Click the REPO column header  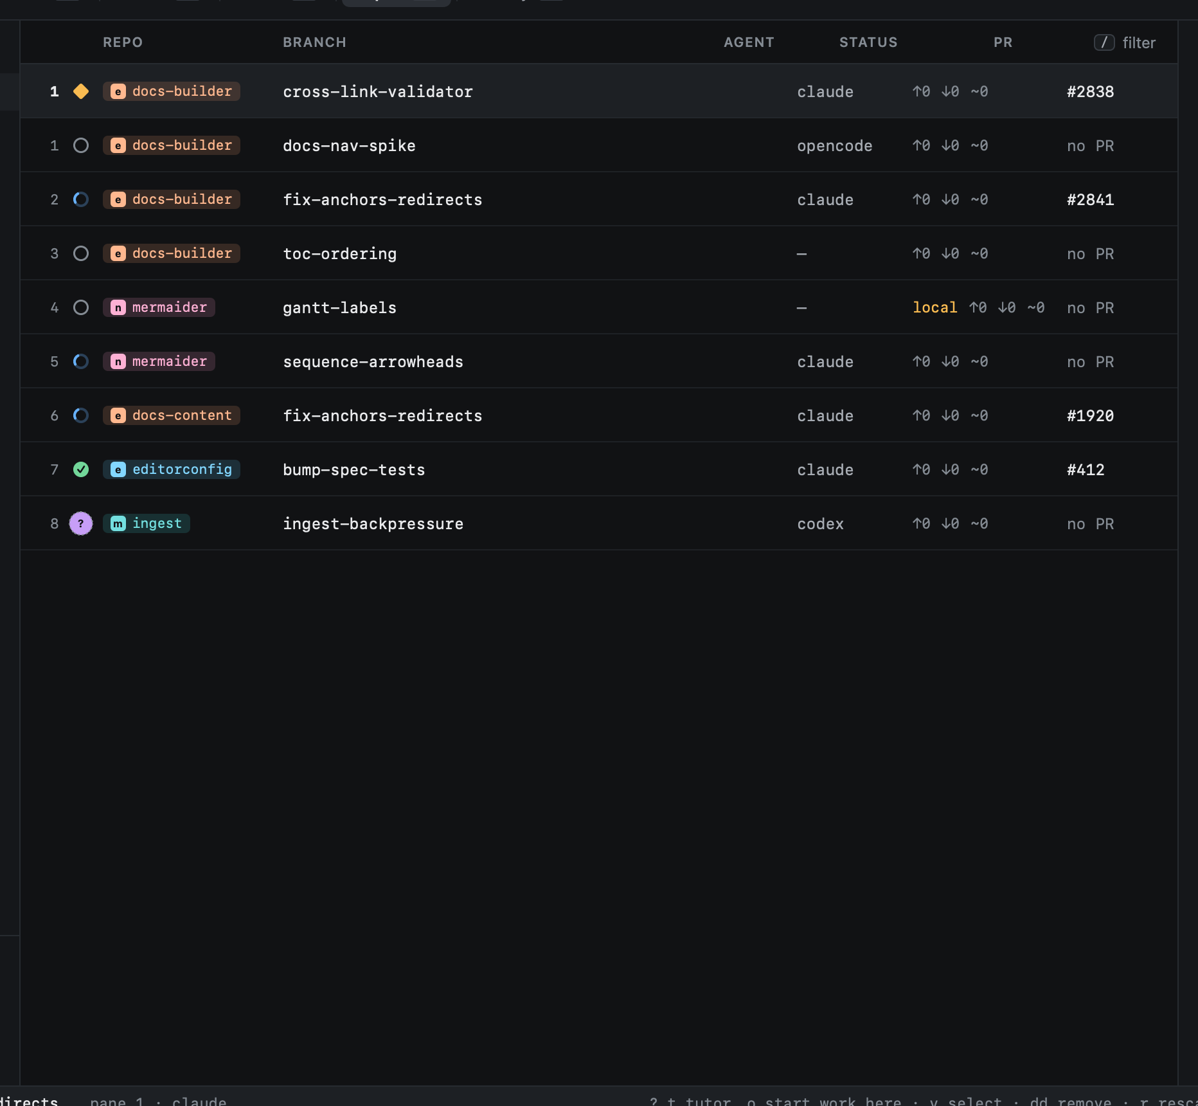(123, 42)
